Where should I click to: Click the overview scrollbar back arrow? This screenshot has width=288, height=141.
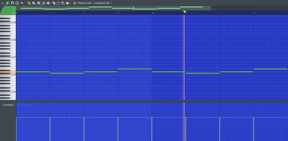18,8
